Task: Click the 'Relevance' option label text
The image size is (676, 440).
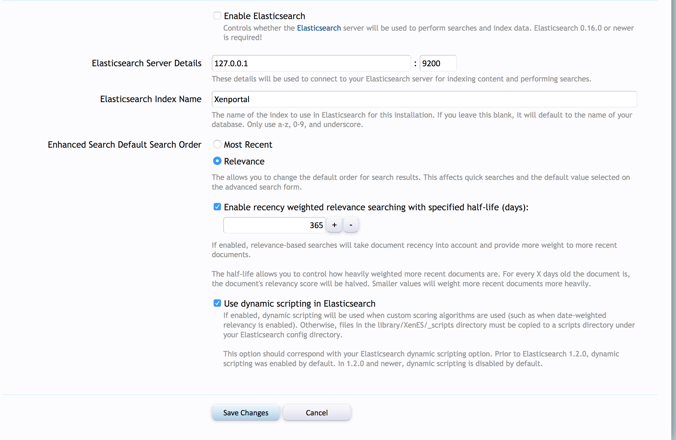Action: point(244,161)
